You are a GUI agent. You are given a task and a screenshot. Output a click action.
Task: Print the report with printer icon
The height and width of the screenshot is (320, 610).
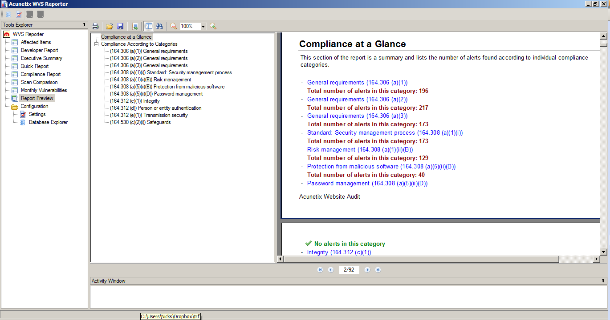pos(95,26)
